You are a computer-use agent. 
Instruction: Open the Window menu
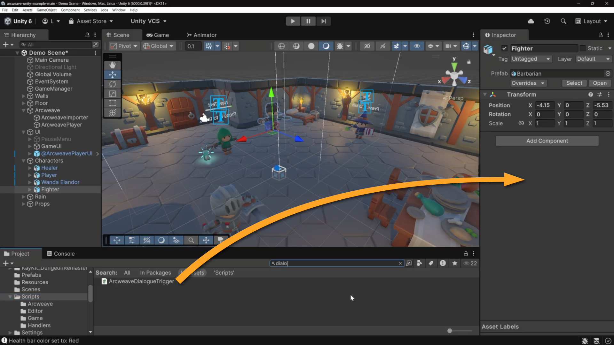pyautogui.click(x=119, y=10)
